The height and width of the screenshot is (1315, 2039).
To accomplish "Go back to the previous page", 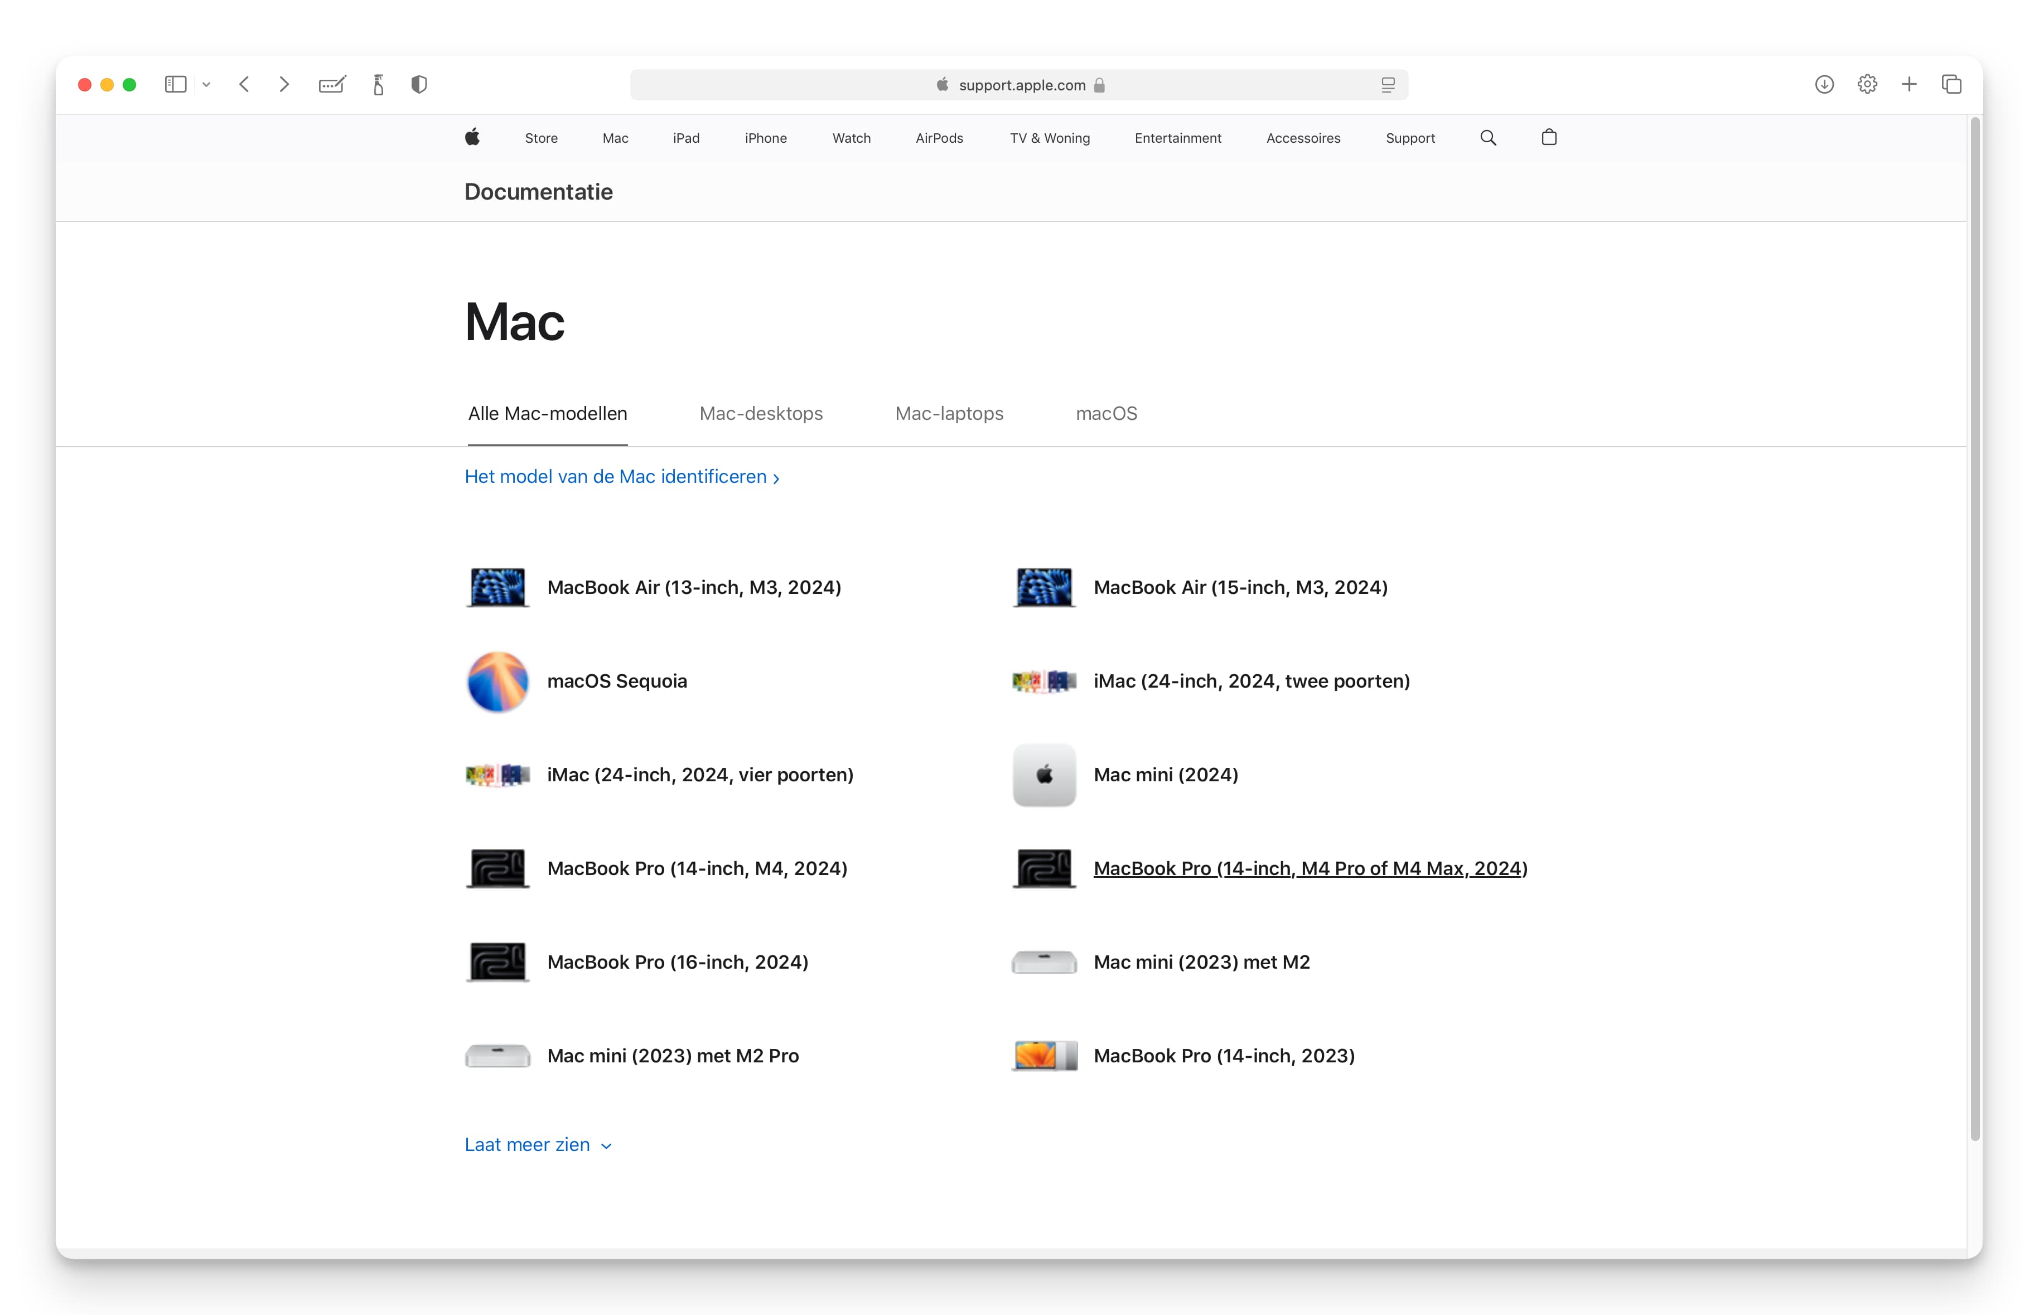I will tap(244, 85).
